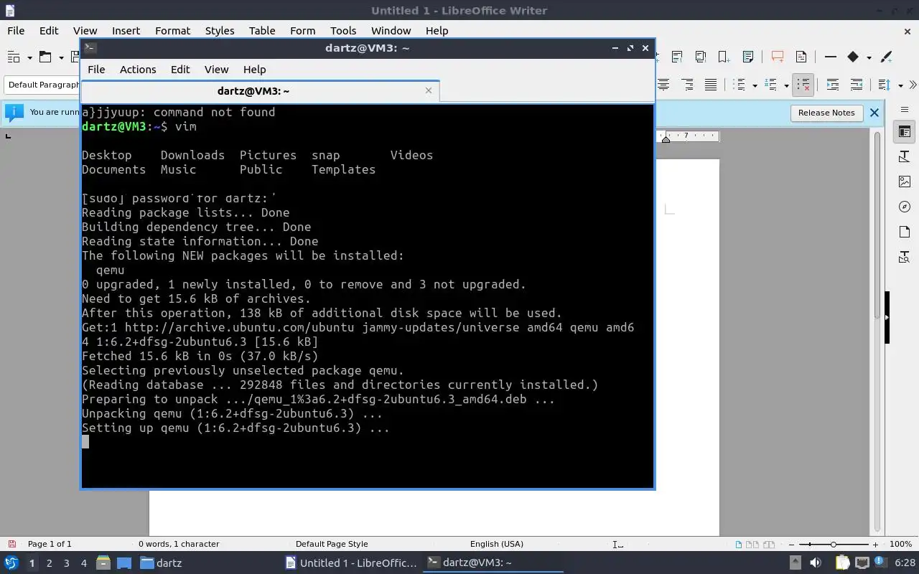Open Styles deck in Writer sidebar
The image size is (919, 574).
pos(905,156)
